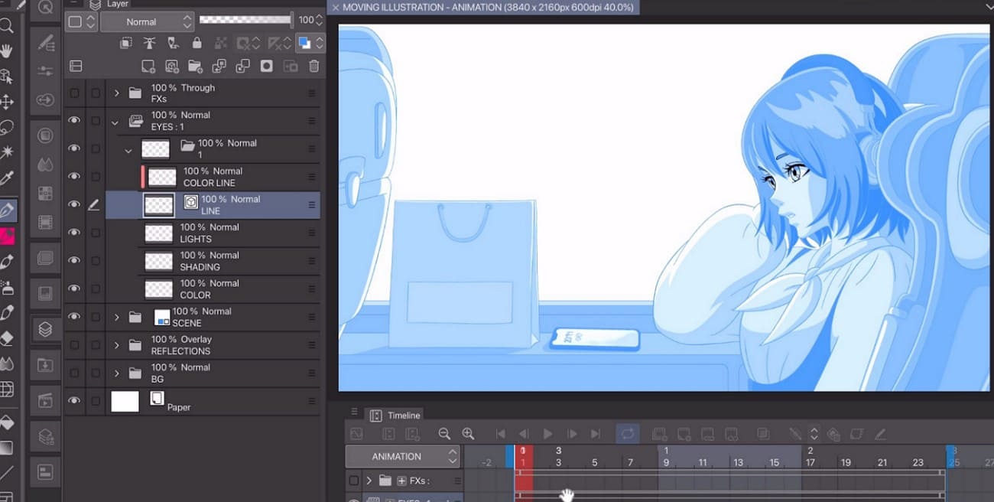Switch to the Timeline tab
Viewport: 994px width, 502px height.
[x=395, y=415]
